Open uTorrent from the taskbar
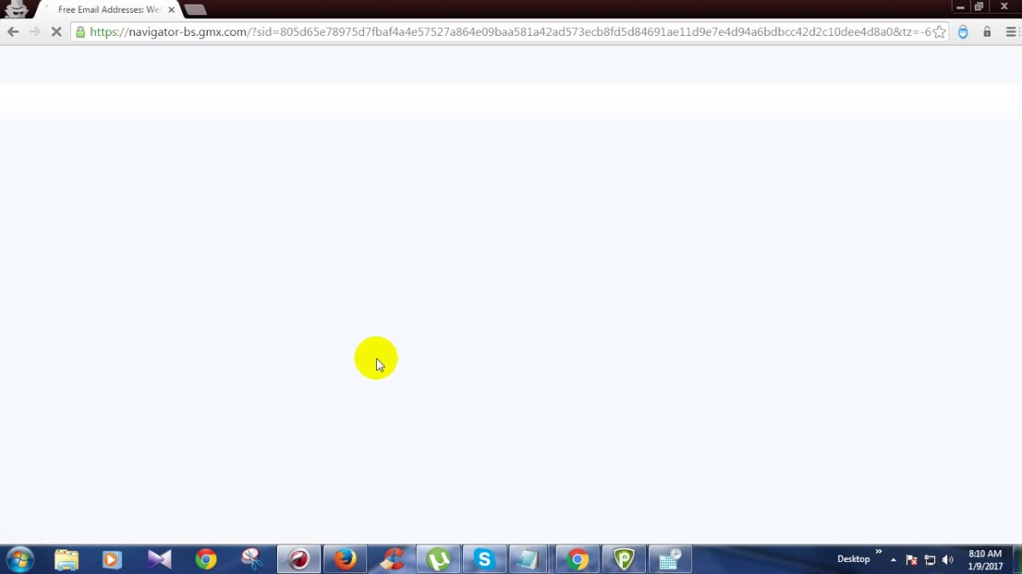Image resolution: width=1022 pixels, height=574 pixels. point(438,560)
